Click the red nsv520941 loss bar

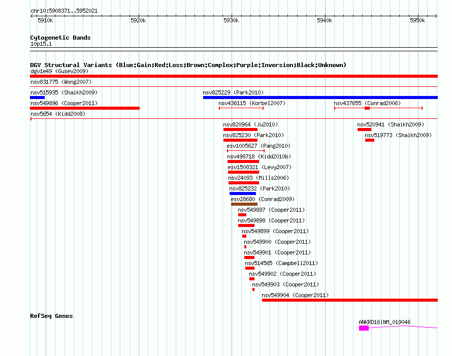(x=364, y=130)
